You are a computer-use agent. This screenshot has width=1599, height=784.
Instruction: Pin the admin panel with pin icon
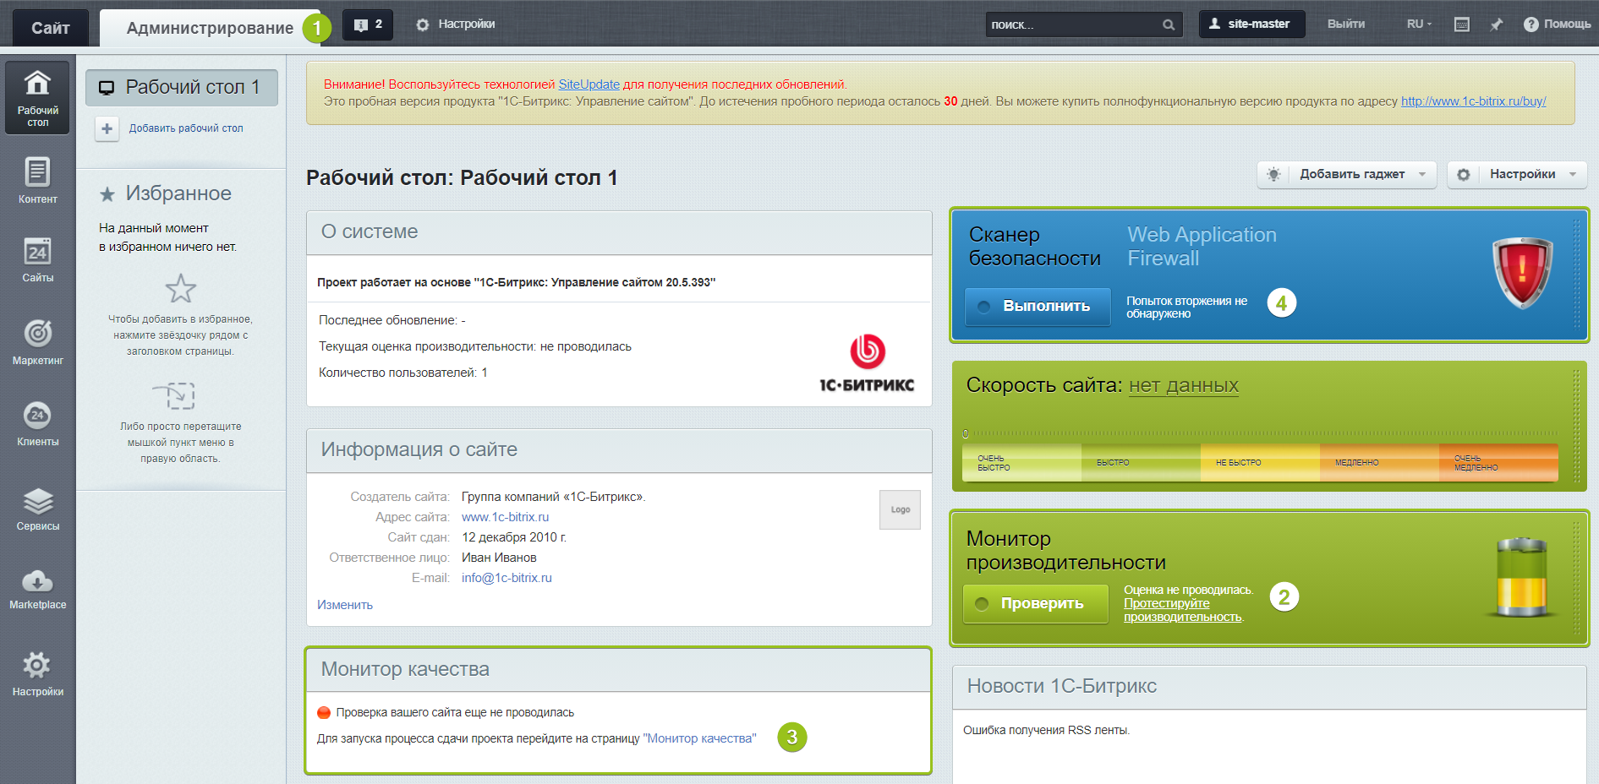[x=1497, y=24]
